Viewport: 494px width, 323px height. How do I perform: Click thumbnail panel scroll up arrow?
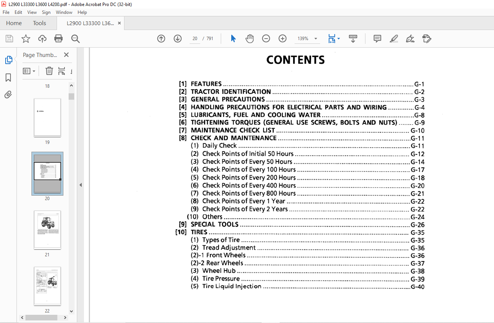(x=71, y=86)
